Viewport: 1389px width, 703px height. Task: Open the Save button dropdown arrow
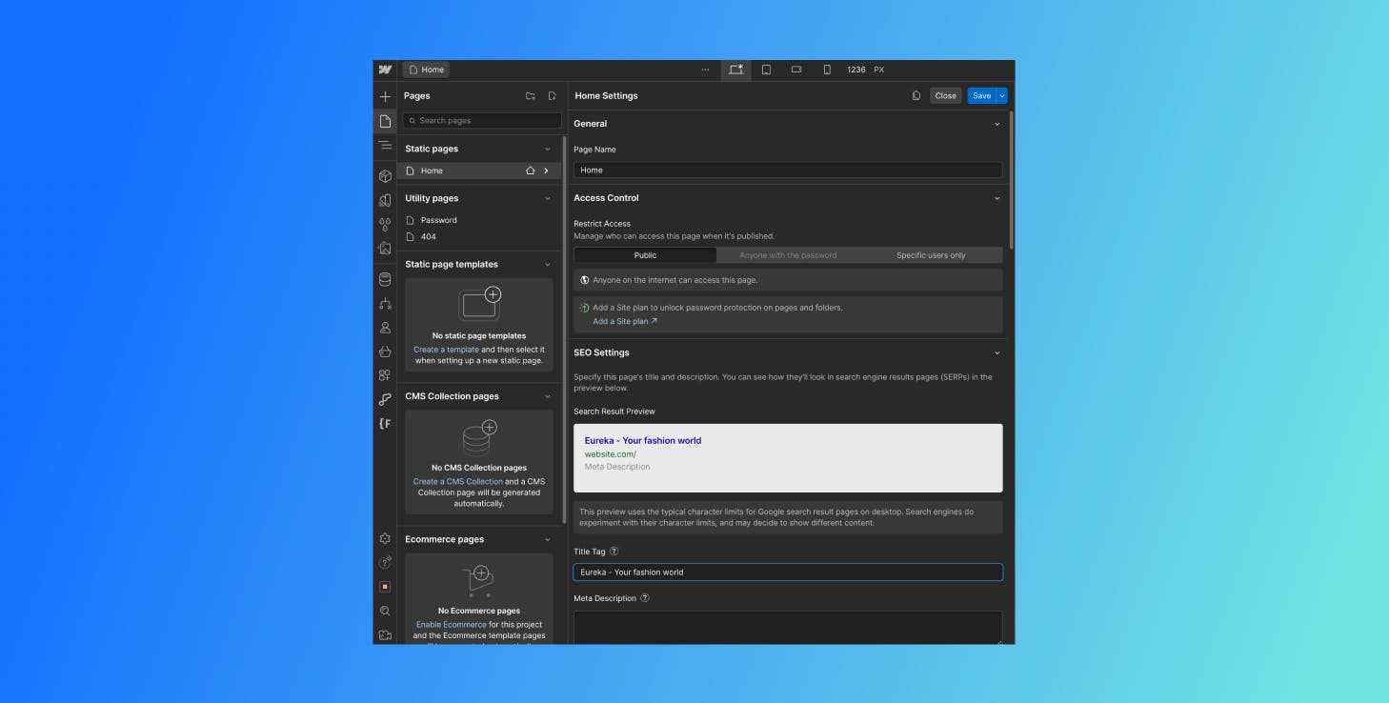[1002, 95]
